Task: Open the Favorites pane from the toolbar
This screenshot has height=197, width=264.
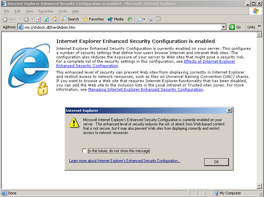Action: (93, 19)
